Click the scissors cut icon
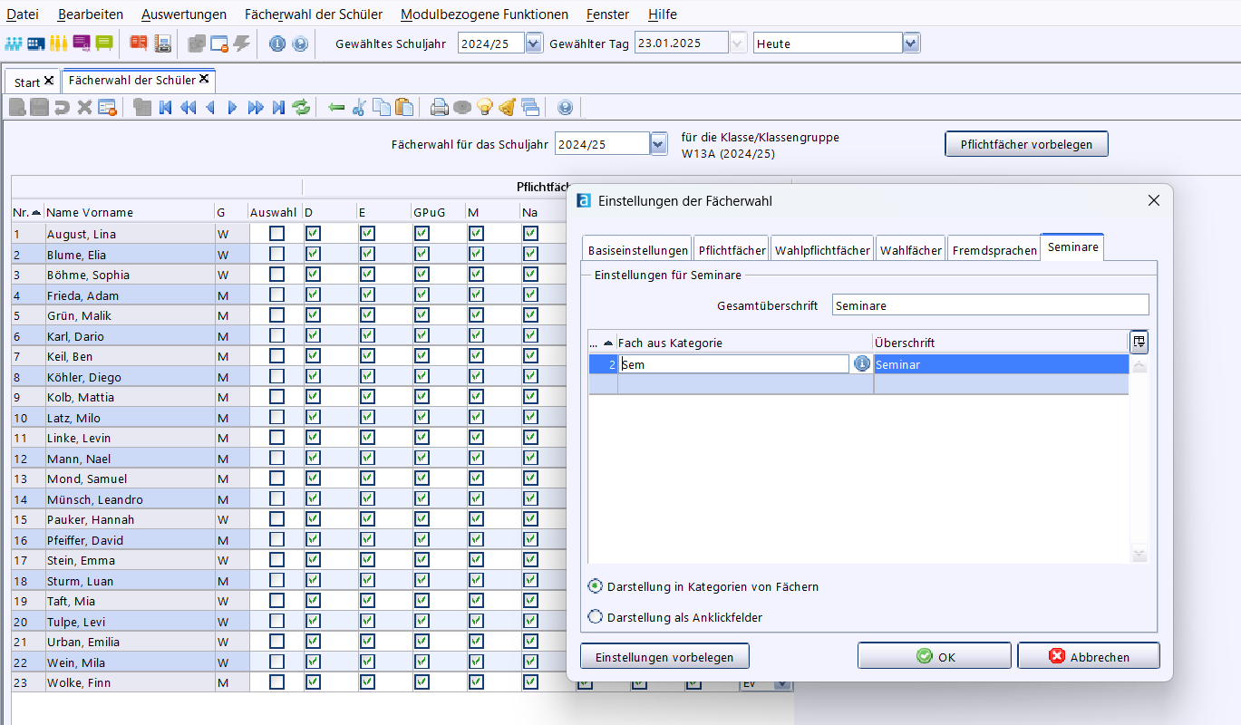1241x725 pixels. (359, 108)
